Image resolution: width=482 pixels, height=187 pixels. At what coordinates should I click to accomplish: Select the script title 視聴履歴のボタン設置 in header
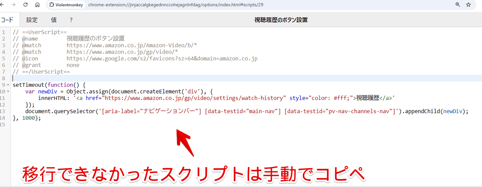(x=281, y=20)
